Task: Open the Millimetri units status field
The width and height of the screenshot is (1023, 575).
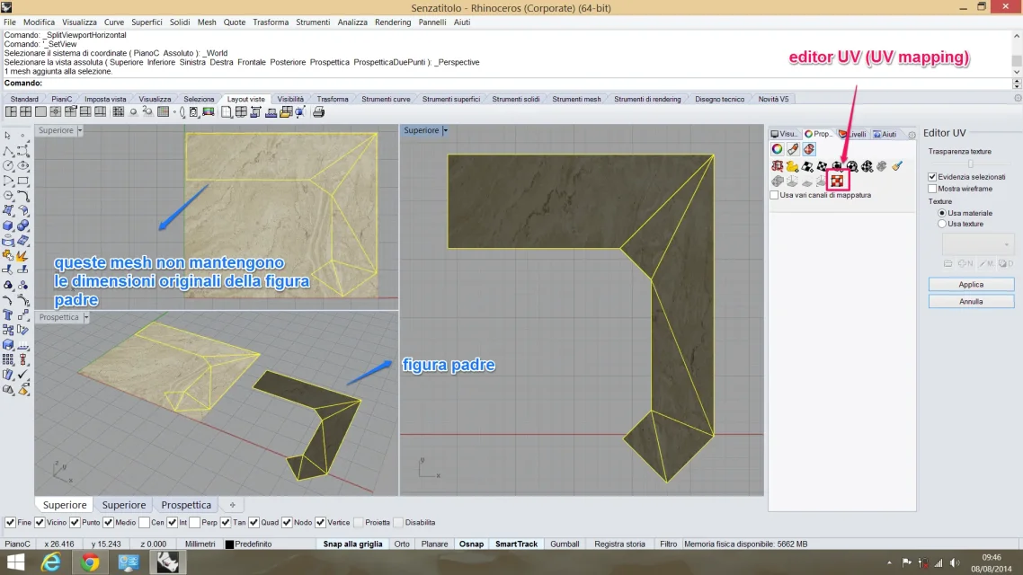Action: tap(200, 544)
